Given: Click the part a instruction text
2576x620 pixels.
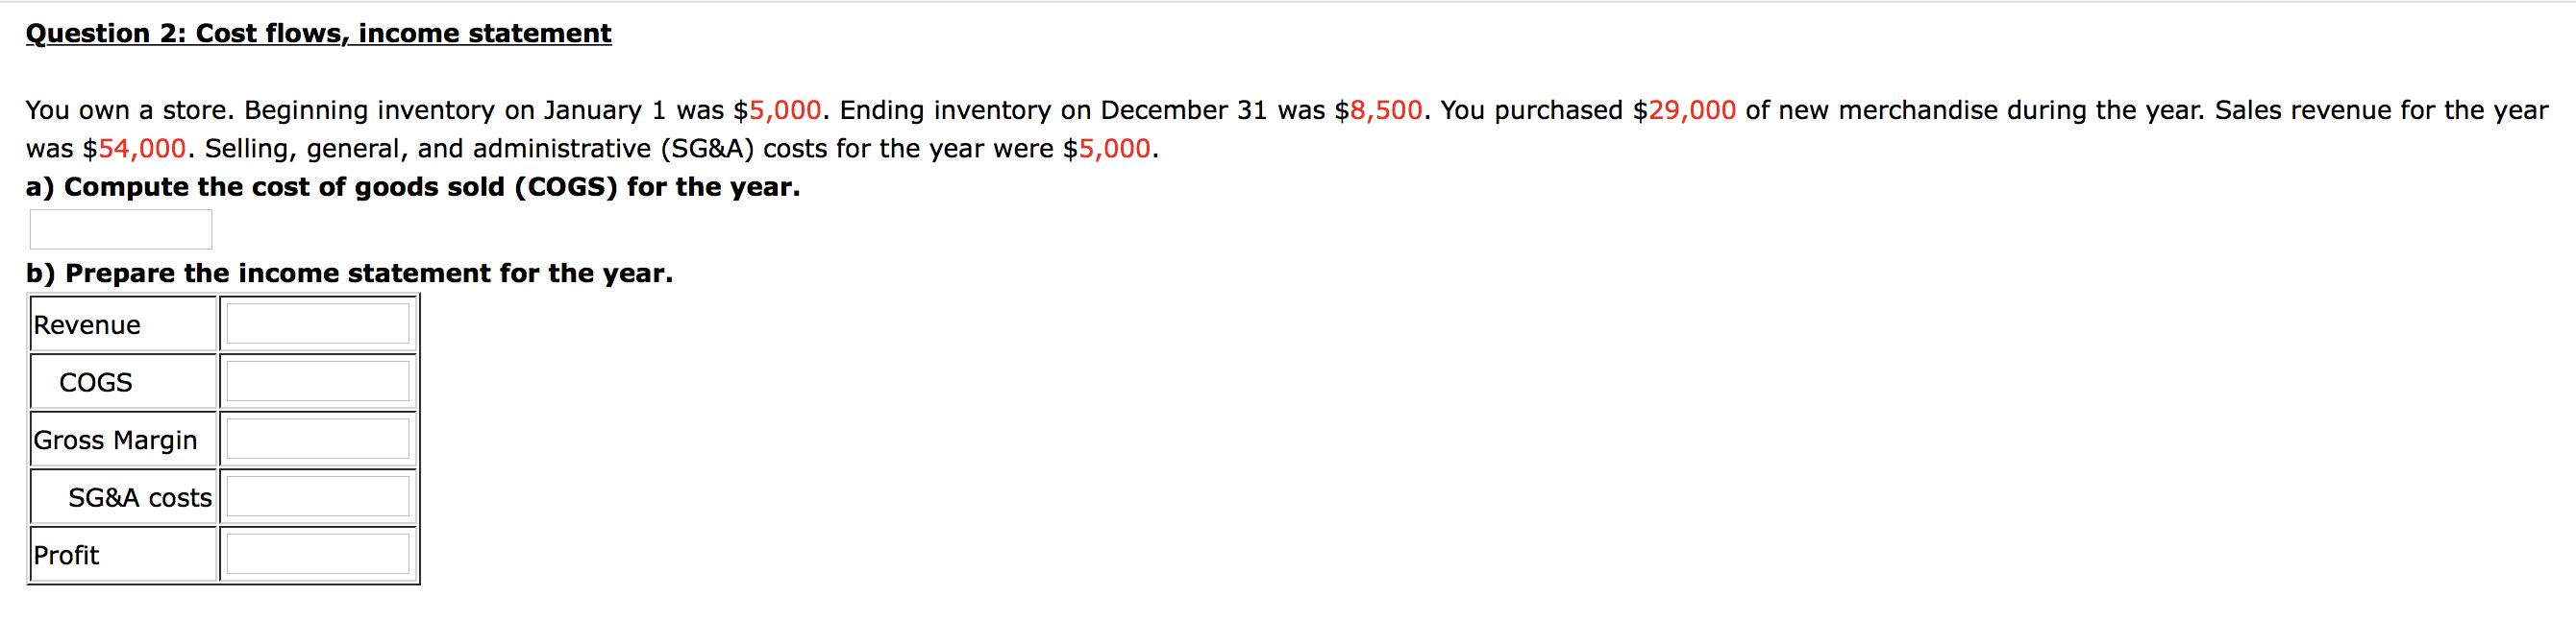Looking at the screenshot, I should coord(412,185).
